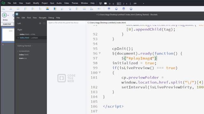Click the Align Top icon in Captivate toolbar
The width and height of the screenshot is (204, 114).
click(25, 9)
